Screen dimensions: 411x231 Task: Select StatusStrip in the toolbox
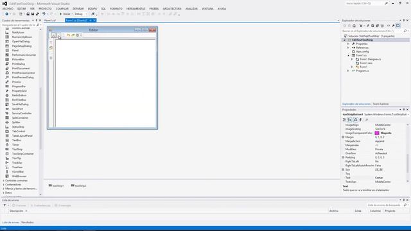click(x=18, y=127)
